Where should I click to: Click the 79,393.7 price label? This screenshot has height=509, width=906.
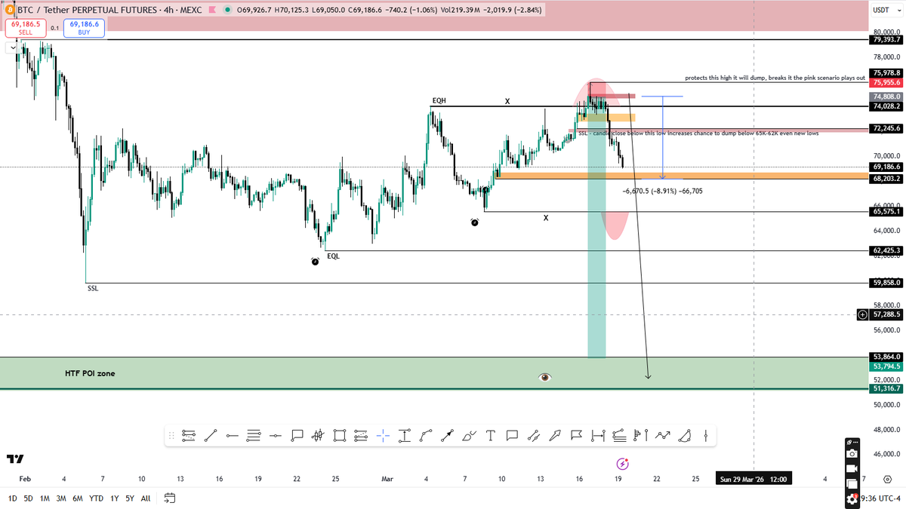[x=886, y=40]
